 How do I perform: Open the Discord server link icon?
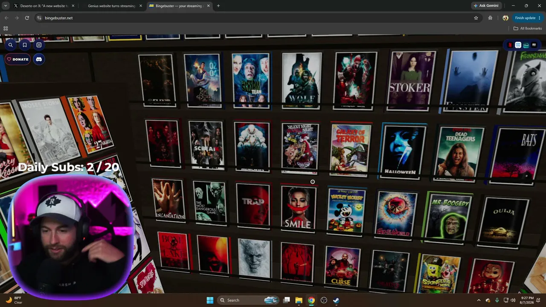(39, 59)
